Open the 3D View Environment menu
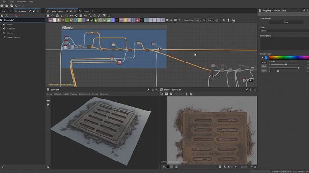 point(84,94)
